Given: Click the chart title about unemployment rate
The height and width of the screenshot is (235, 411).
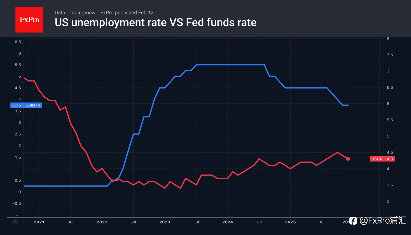Looking at the screenshot, I should 155,22.
